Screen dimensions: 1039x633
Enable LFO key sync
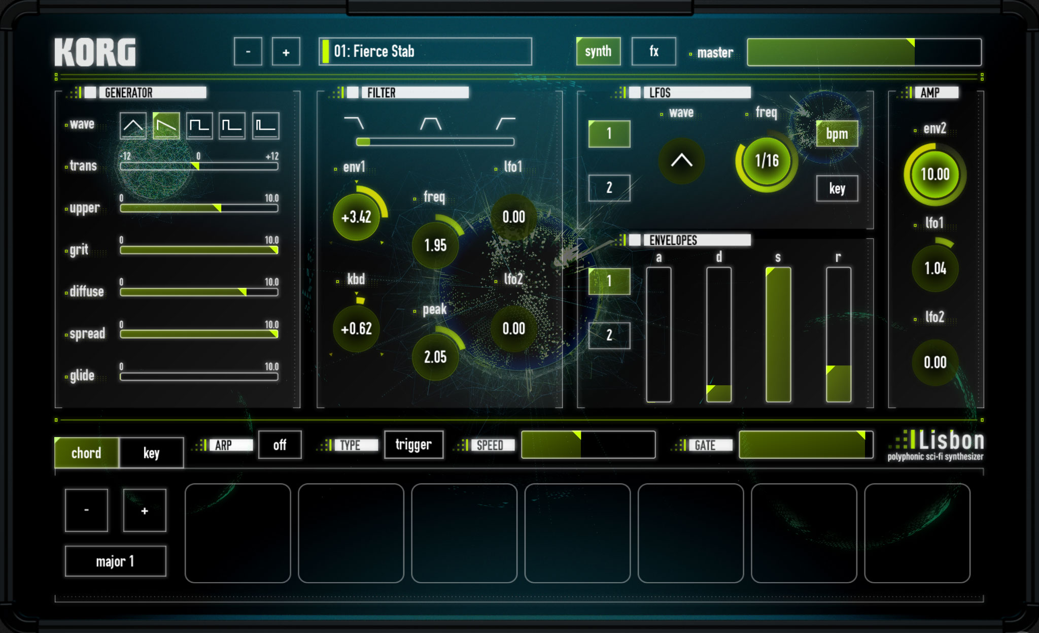(837, 188)
